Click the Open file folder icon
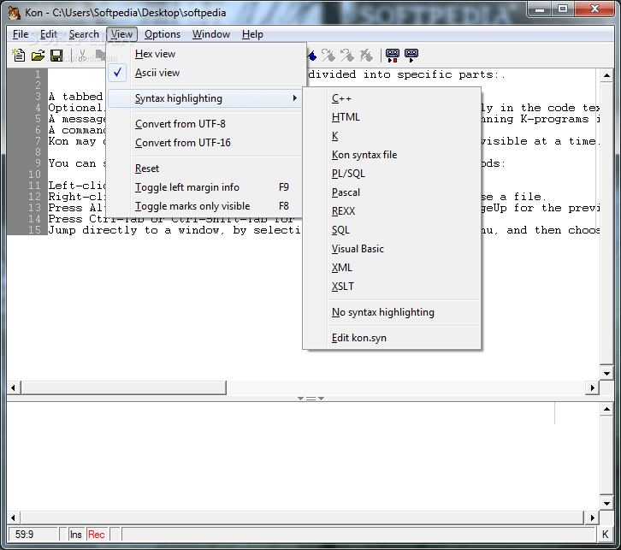621x550 pixels. coord(38,56)
